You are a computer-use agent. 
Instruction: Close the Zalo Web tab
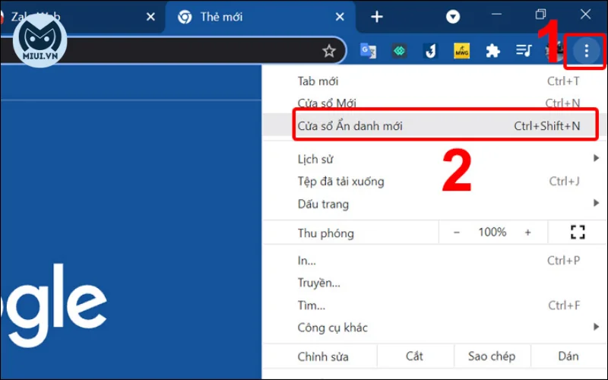[x=150, y=17]
